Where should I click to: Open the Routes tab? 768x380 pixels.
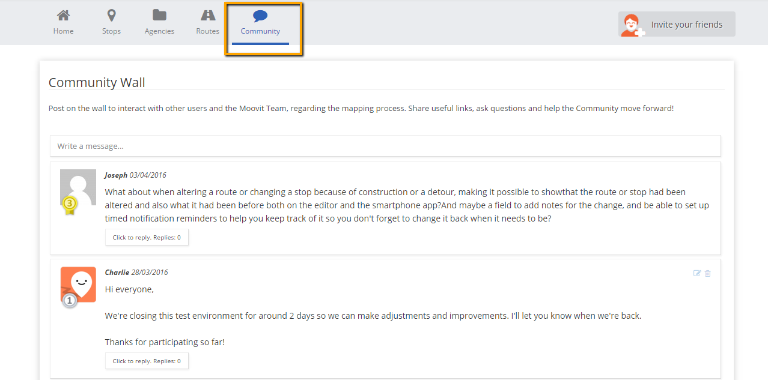coord(208,23)
